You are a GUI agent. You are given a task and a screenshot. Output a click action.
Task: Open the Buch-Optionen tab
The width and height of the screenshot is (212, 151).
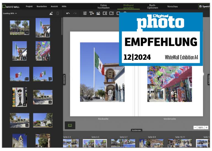153,7
